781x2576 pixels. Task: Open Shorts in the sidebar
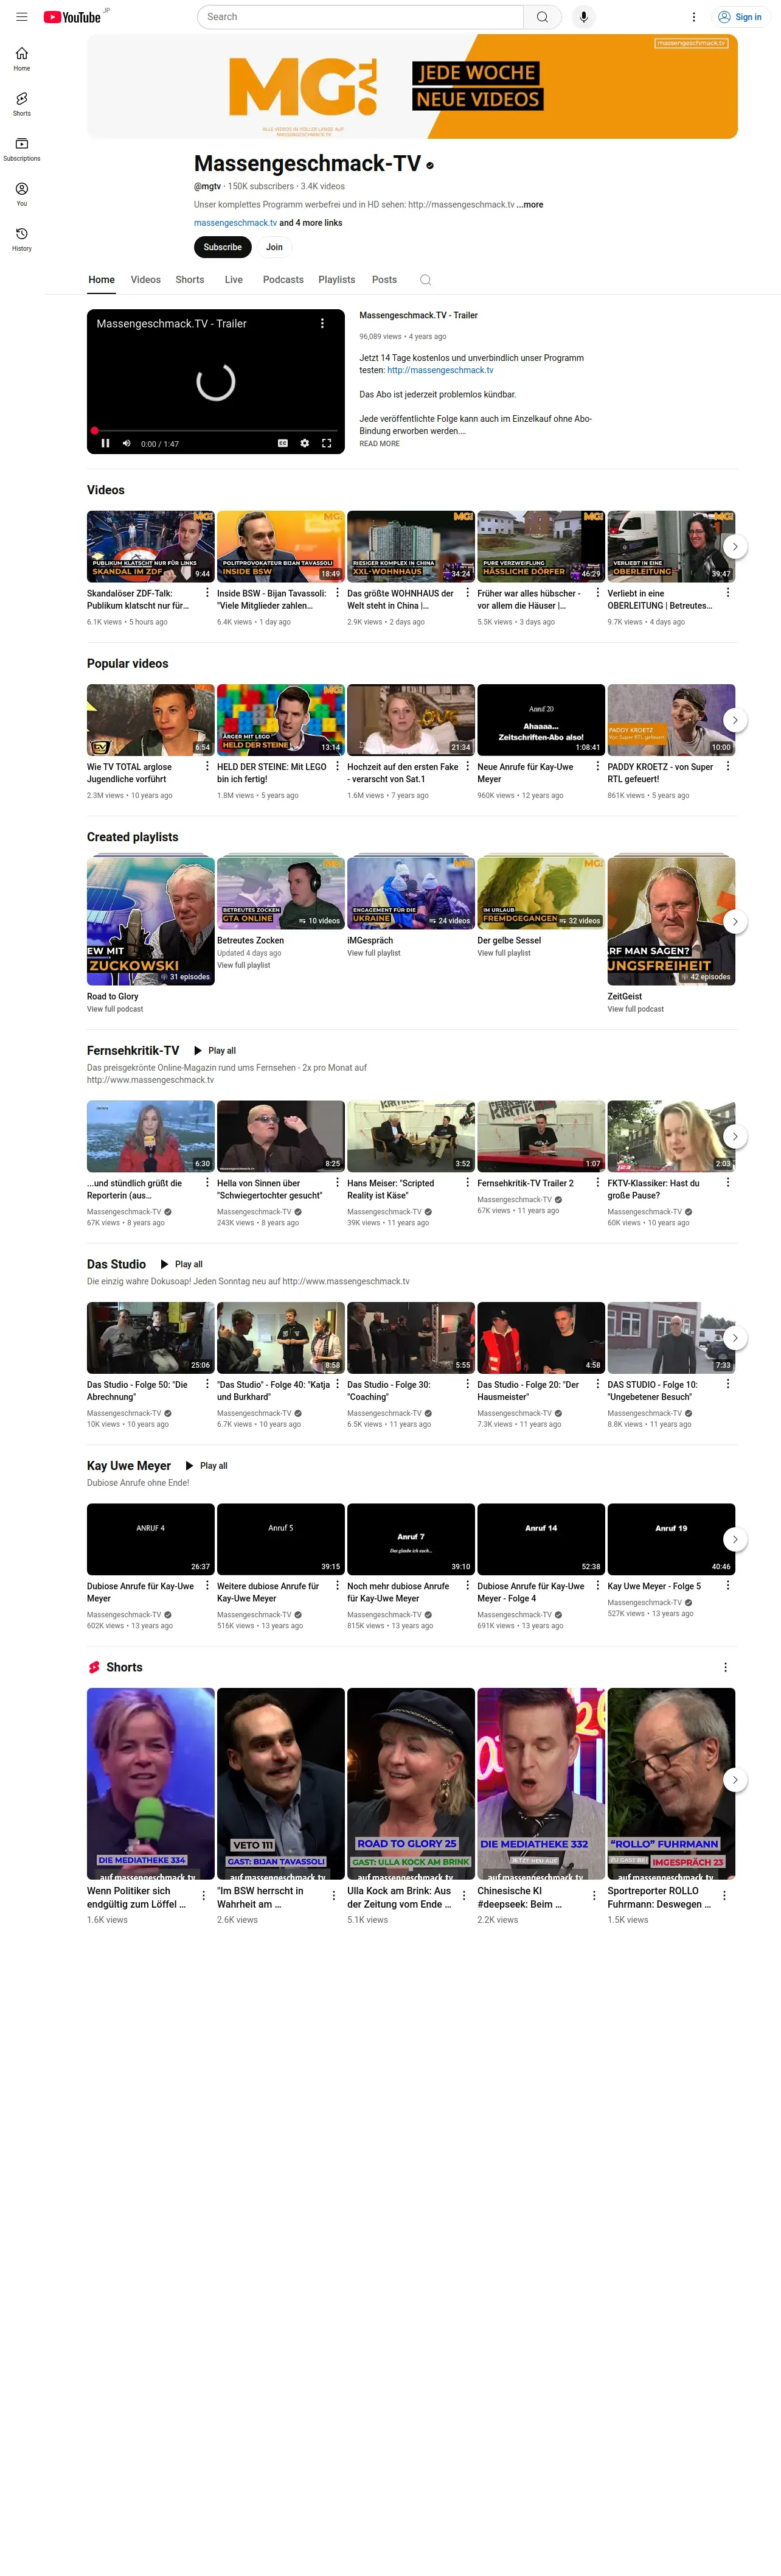[x=22, y=104]
